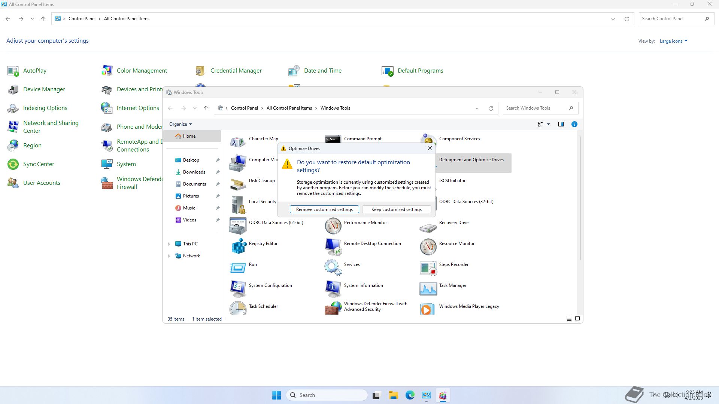Image resolution: width=719 pixels, height=404 pixels.
Task: Open Services gear icon
Action: pyautogui.click(x=333, y=267)
